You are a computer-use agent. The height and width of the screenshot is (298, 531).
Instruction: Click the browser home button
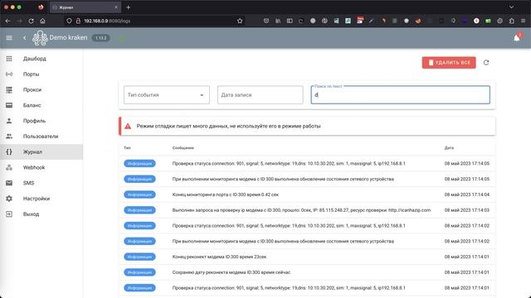click(x=42, y=21)
